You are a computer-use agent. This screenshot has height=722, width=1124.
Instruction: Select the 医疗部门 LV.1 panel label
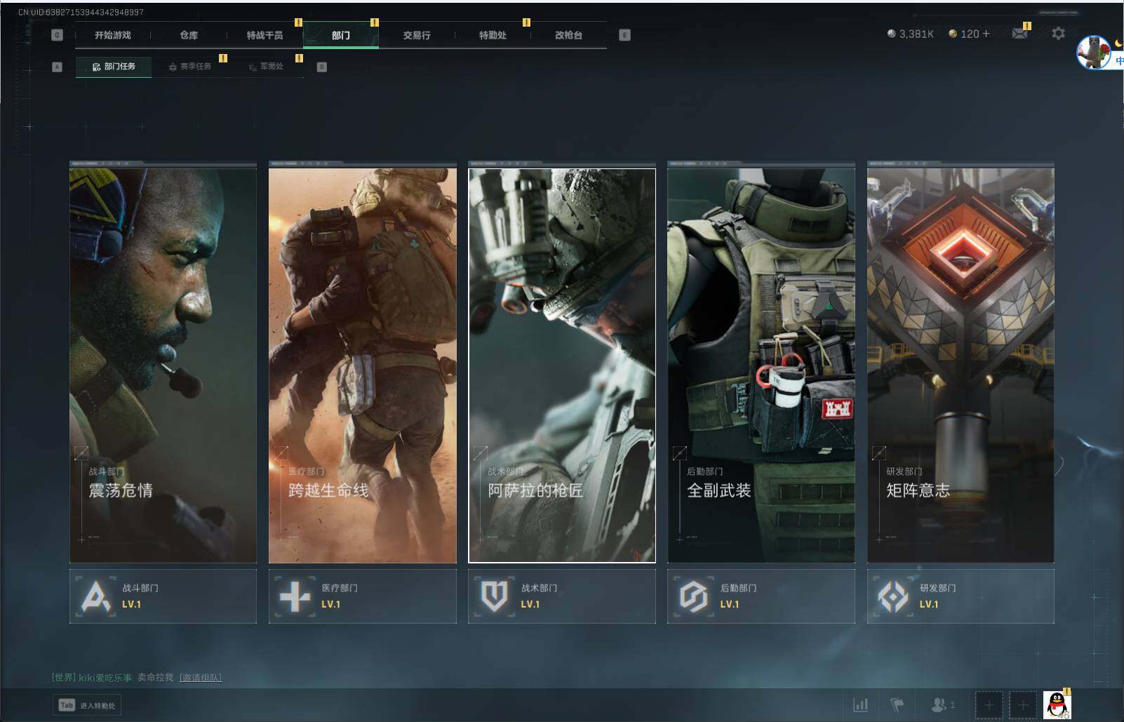(x=340, y=596)
